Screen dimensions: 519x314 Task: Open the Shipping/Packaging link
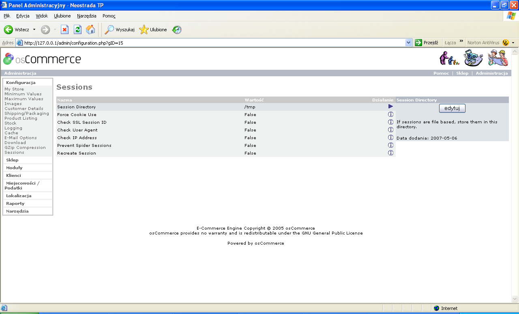tap(27, 114)
